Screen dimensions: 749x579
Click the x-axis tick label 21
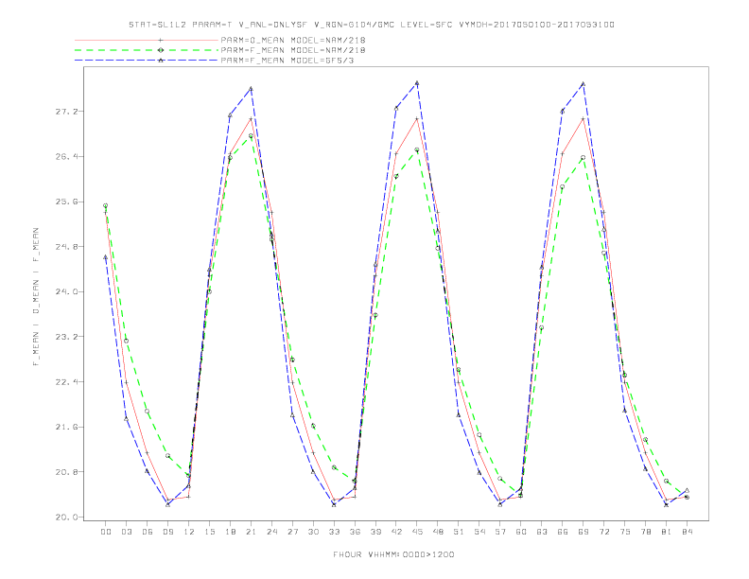click(x=251, y=532)
